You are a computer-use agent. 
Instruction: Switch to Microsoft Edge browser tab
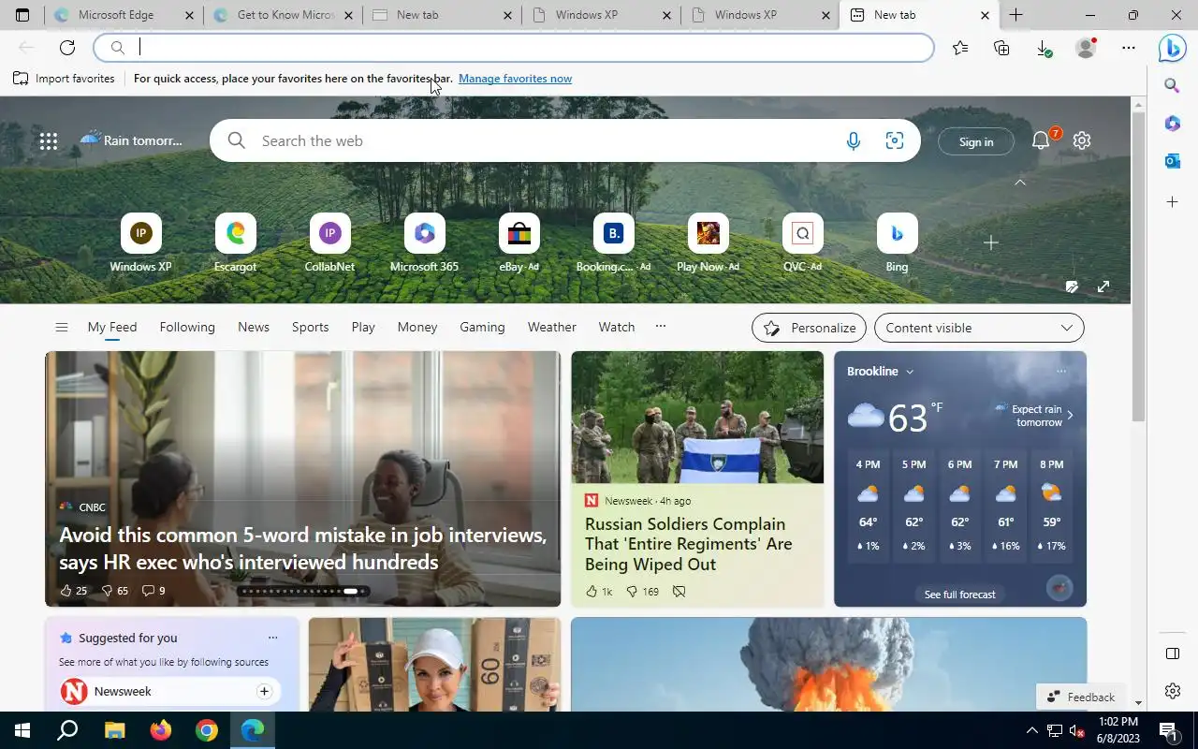pyautogui.click(x=124, y=15)
